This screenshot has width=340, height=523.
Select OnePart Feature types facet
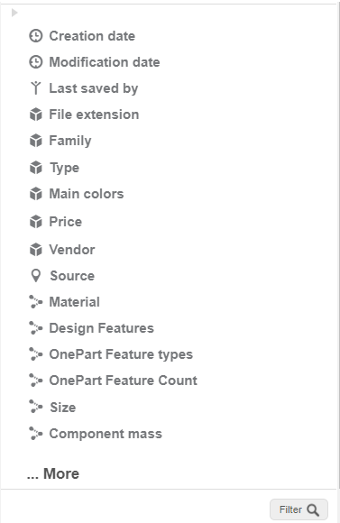[x=121, y=354]
